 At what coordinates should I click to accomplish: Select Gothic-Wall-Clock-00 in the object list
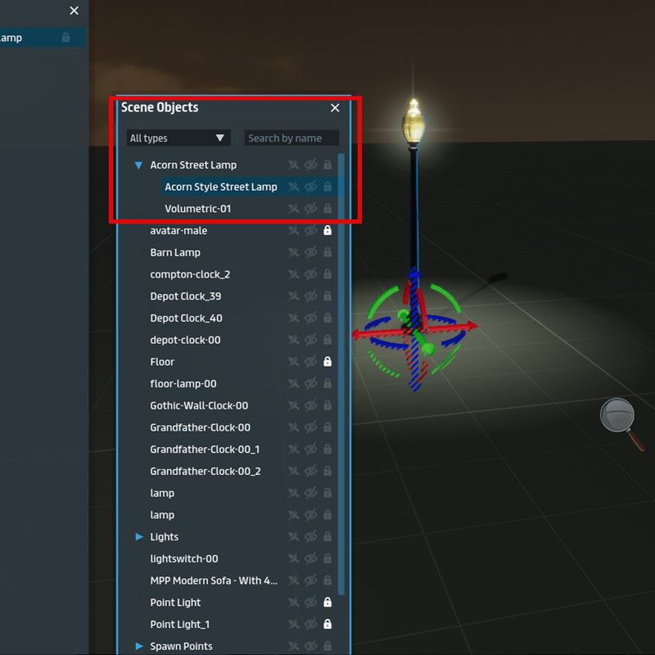pyautogui.click(x=199, y=405)
